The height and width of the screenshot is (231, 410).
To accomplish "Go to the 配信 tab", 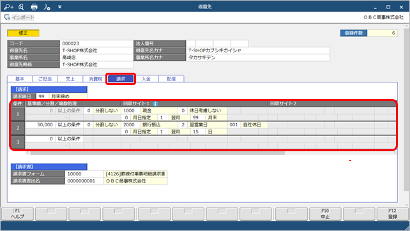I will 171,78.
